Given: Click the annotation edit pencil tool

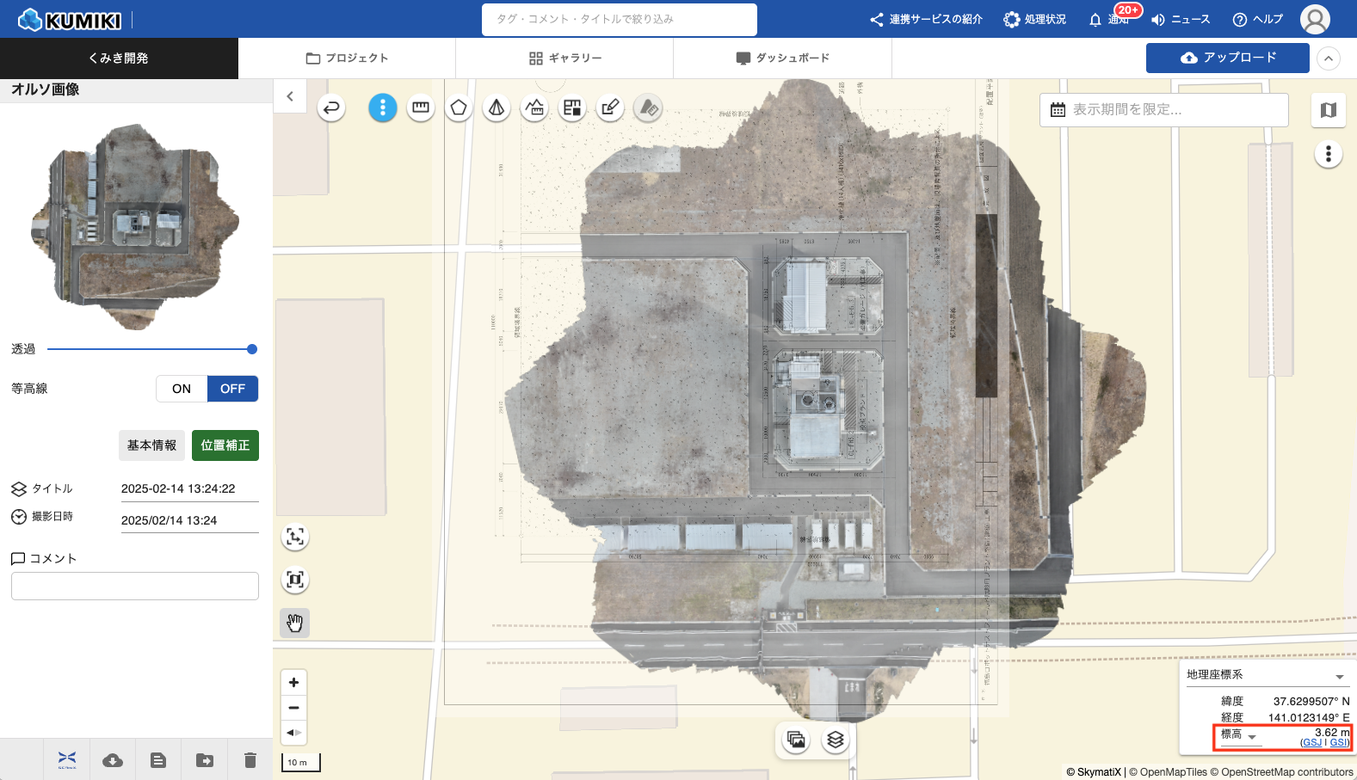Looking at the screenshot, I should pyautogui.click(x=610, y=107).
